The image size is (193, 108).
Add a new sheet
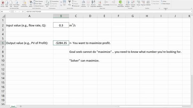[x=21, y=106]
